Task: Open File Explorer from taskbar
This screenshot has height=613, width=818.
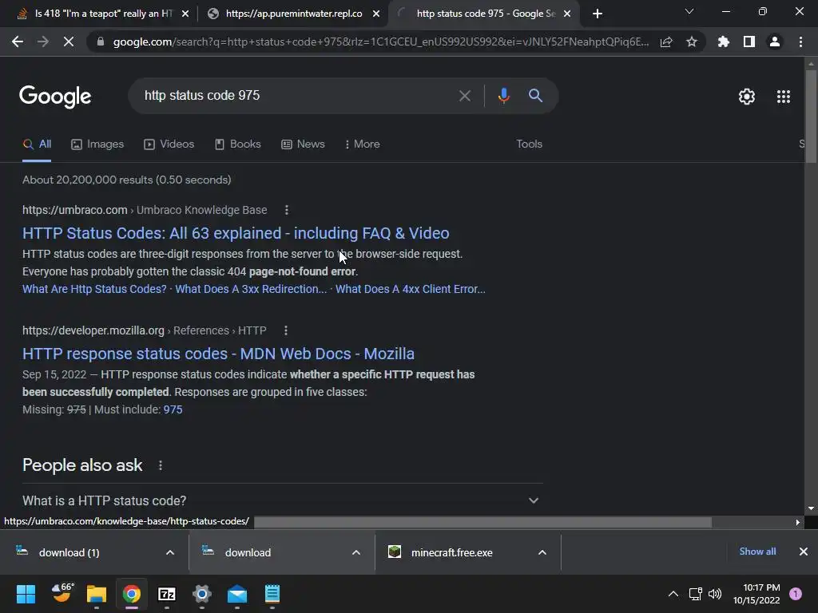Action: [x=97, y=594]
